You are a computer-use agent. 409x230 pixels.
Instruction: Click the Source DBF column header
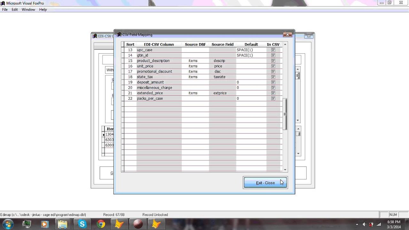195,44
